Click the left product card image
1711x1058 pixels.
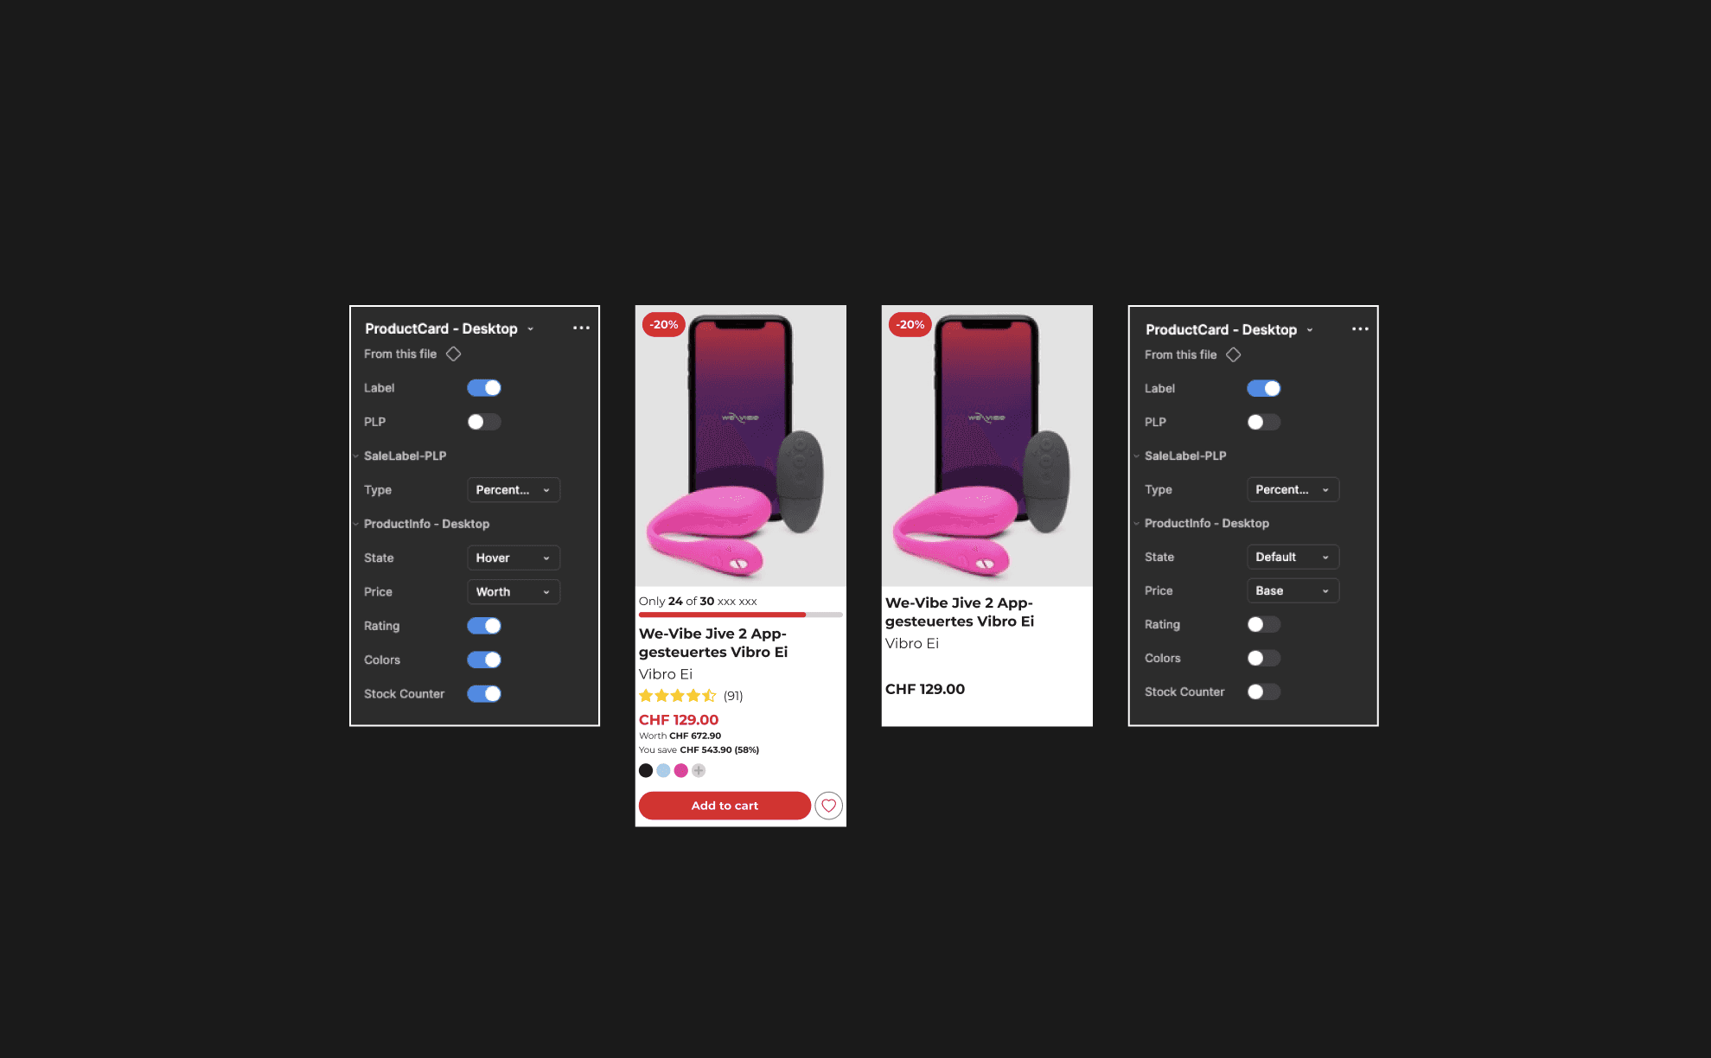741,446
